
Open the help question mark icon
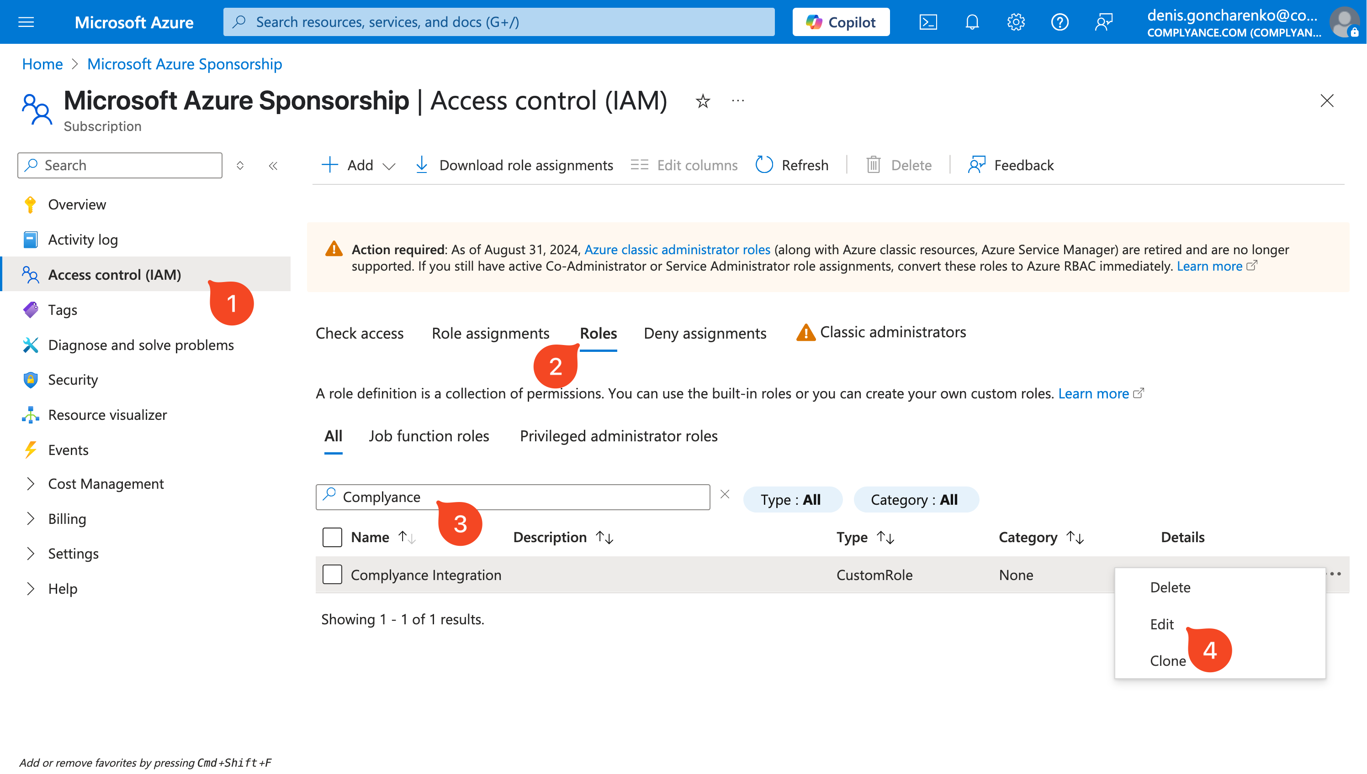coord(1060,22)
